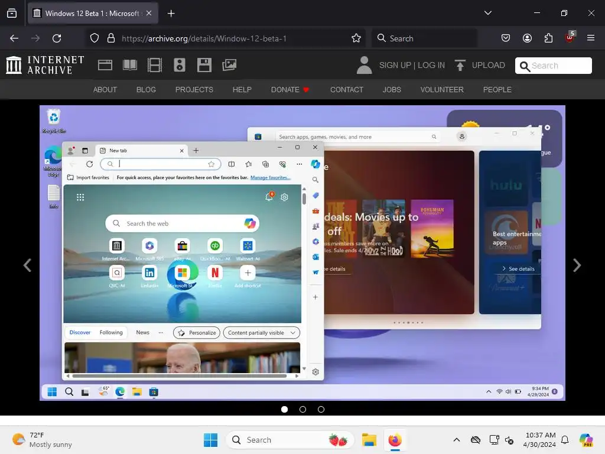
Task: Click the LOG IN link
Action: [431, 65]
